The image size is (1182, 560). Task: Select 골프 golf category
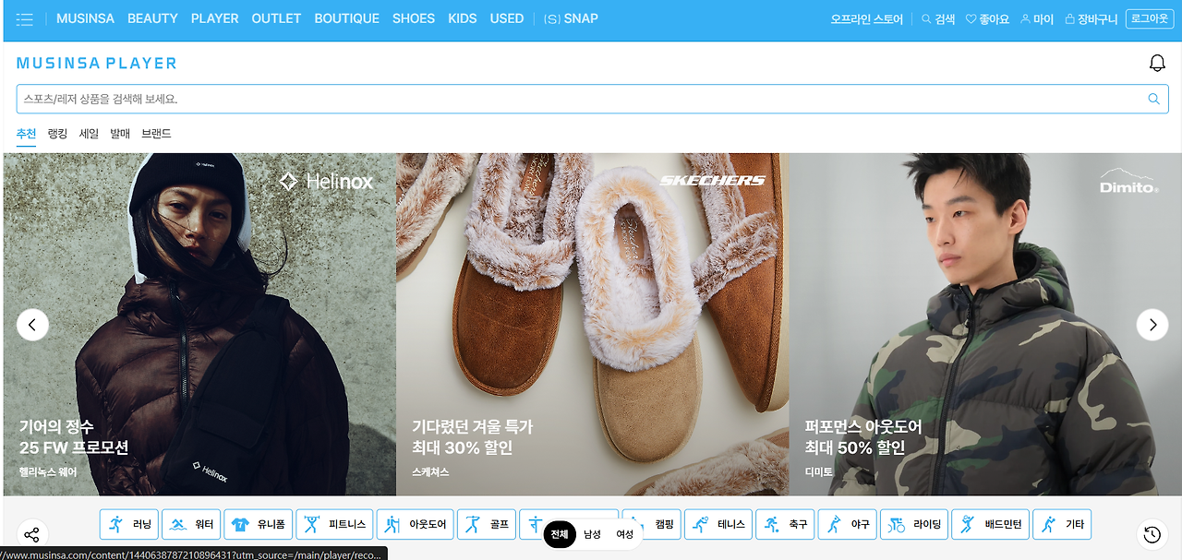click(487, 524)
